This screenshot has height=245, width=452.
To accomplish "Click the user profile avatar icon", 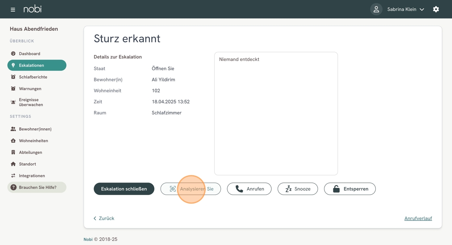I will click(x=376, y=9).
